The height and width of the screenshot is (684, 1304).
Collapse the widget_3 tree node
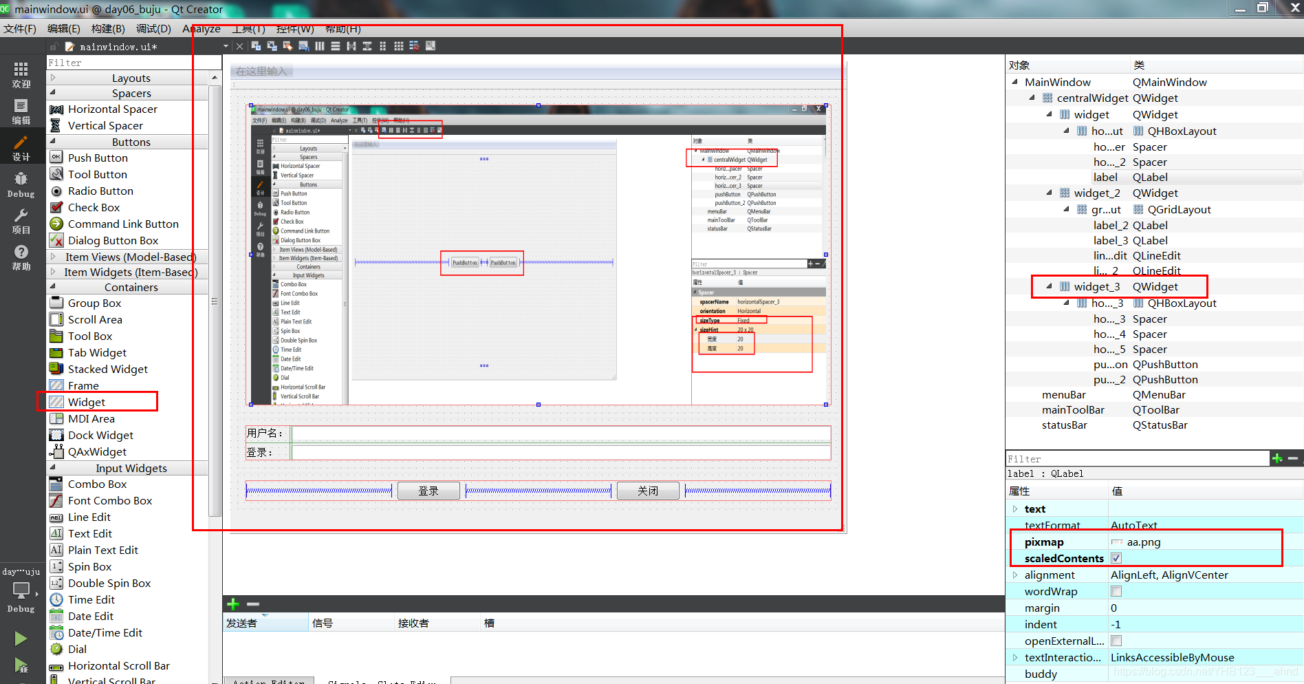1050,286
